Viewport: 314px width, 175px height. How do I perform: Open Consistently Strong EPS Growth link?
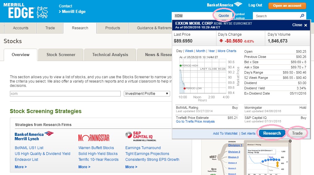(152, 159)
